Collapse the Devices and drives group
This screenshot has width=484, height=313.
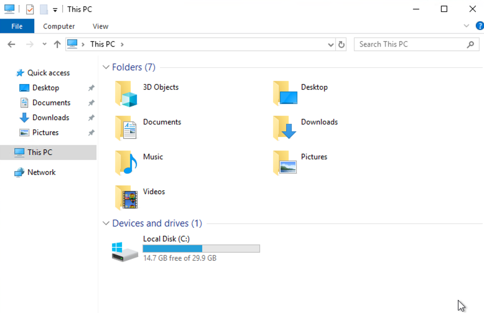pyautogui.click(x=106, y=223)
